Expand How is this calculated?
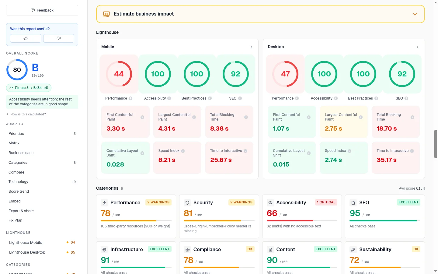438x274 pixels. 26,114
